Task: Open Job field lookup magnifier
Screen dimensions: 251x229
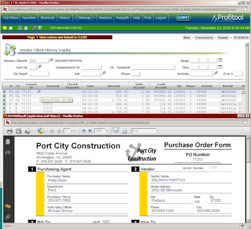Action: coord(104,73)
